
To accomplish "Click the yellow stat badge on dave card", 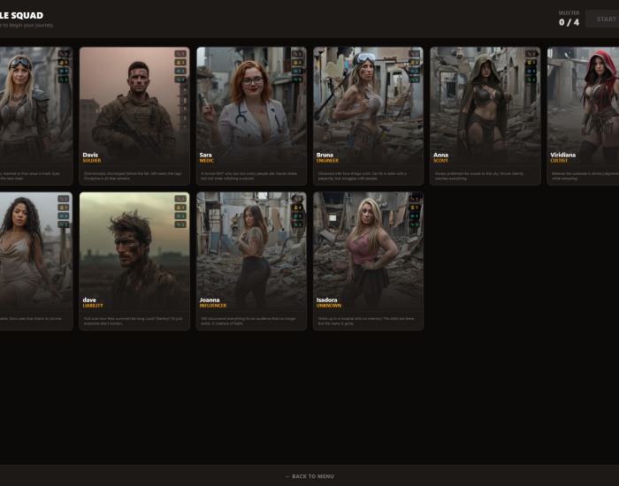I will coord(180,208).
